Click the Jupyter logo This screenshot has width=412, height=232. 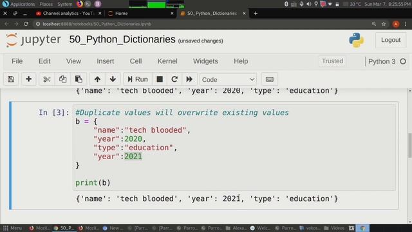click(x=33, y=40)
